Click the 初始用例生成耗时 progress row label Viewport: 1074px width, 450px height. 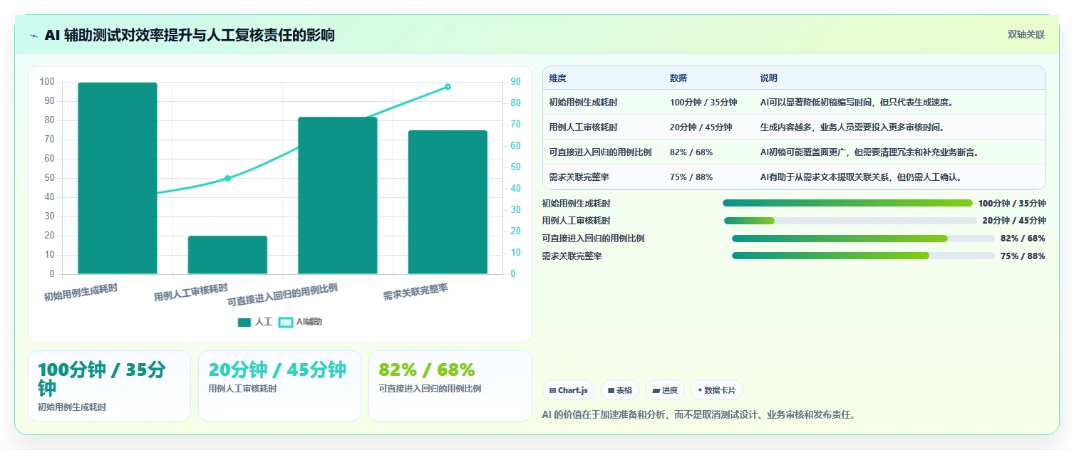tap(576, 204)
